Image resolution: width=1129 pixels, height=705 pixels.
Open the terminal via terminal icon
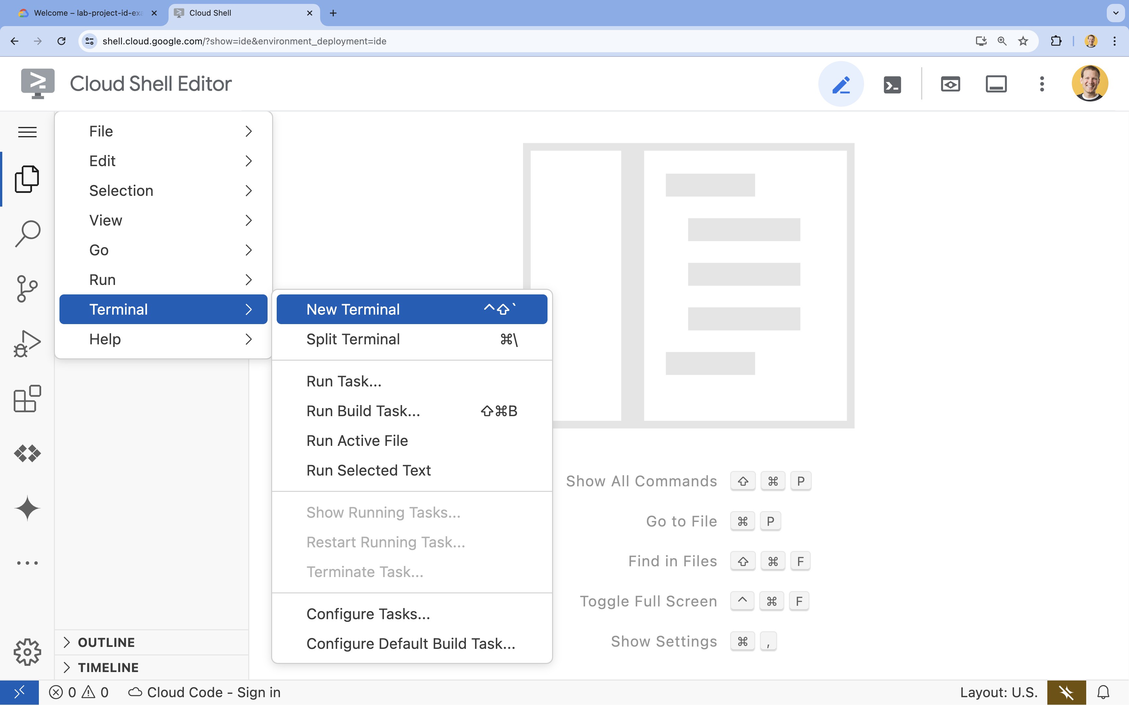click(x=892, y=84)
